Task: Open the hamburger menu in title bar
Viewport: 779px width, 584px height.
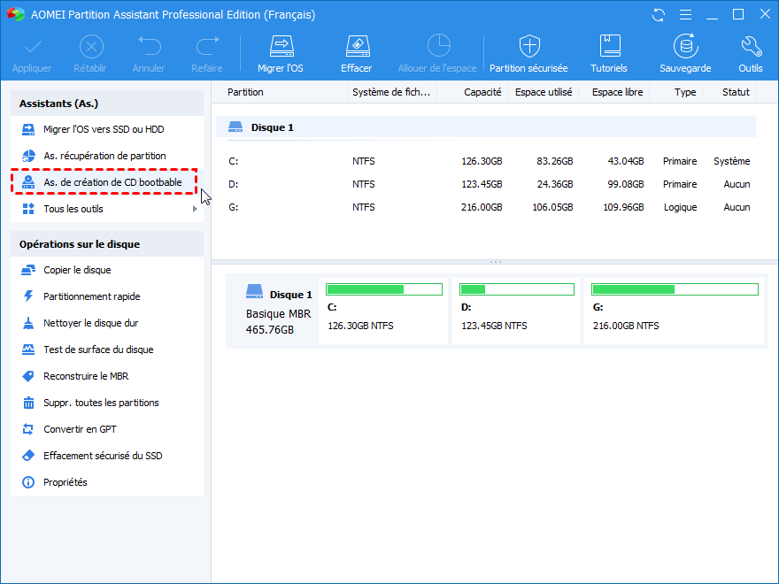Action: coord(685,15)
